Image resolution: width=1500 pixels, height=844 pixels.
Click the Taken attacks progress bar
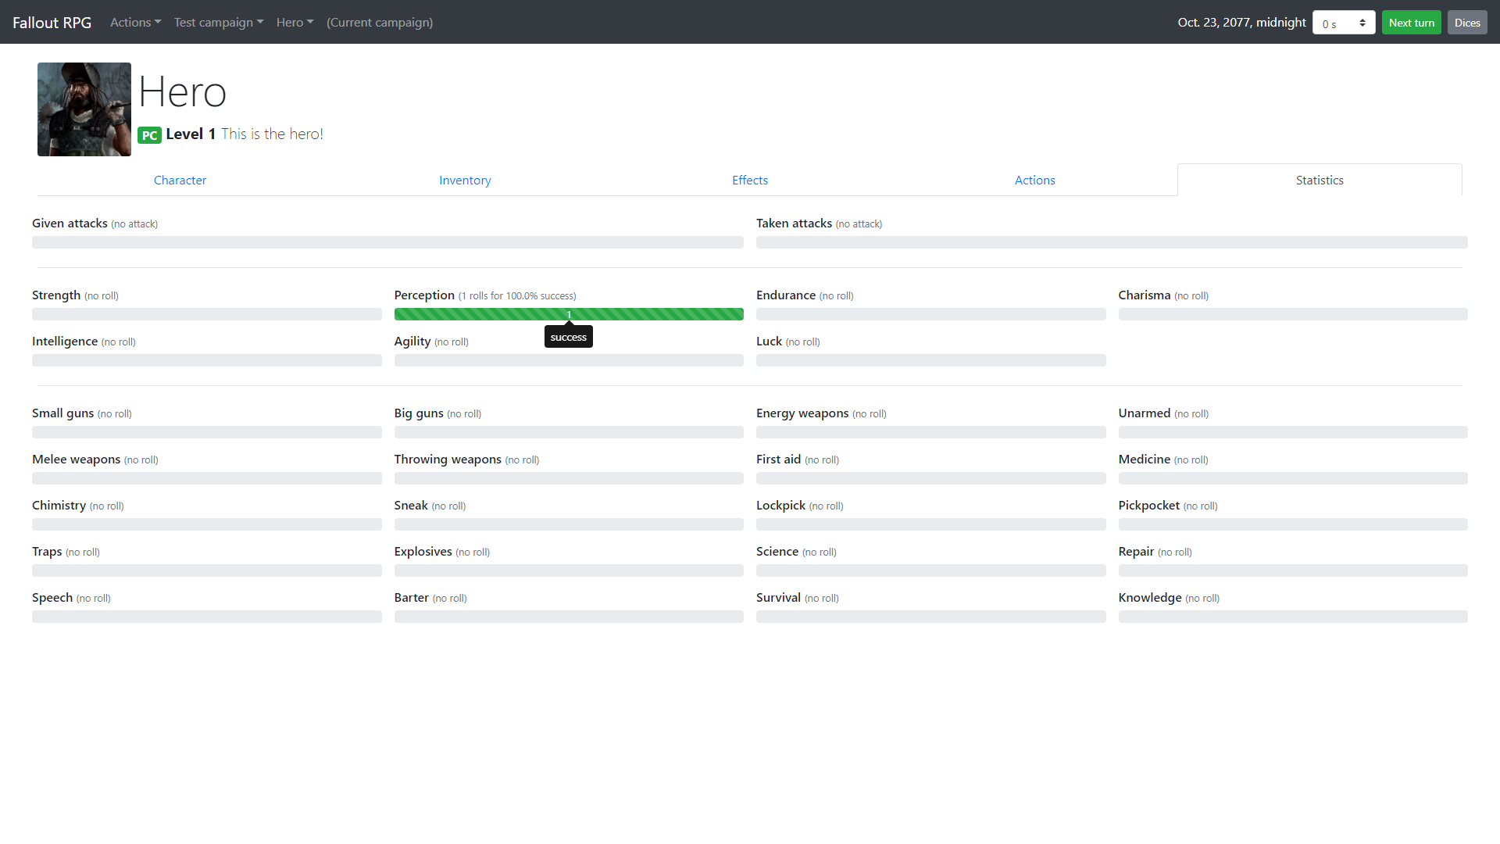1112,242
